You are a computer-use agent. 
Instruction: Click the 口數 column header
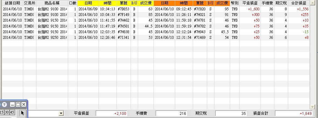point(73,3)
